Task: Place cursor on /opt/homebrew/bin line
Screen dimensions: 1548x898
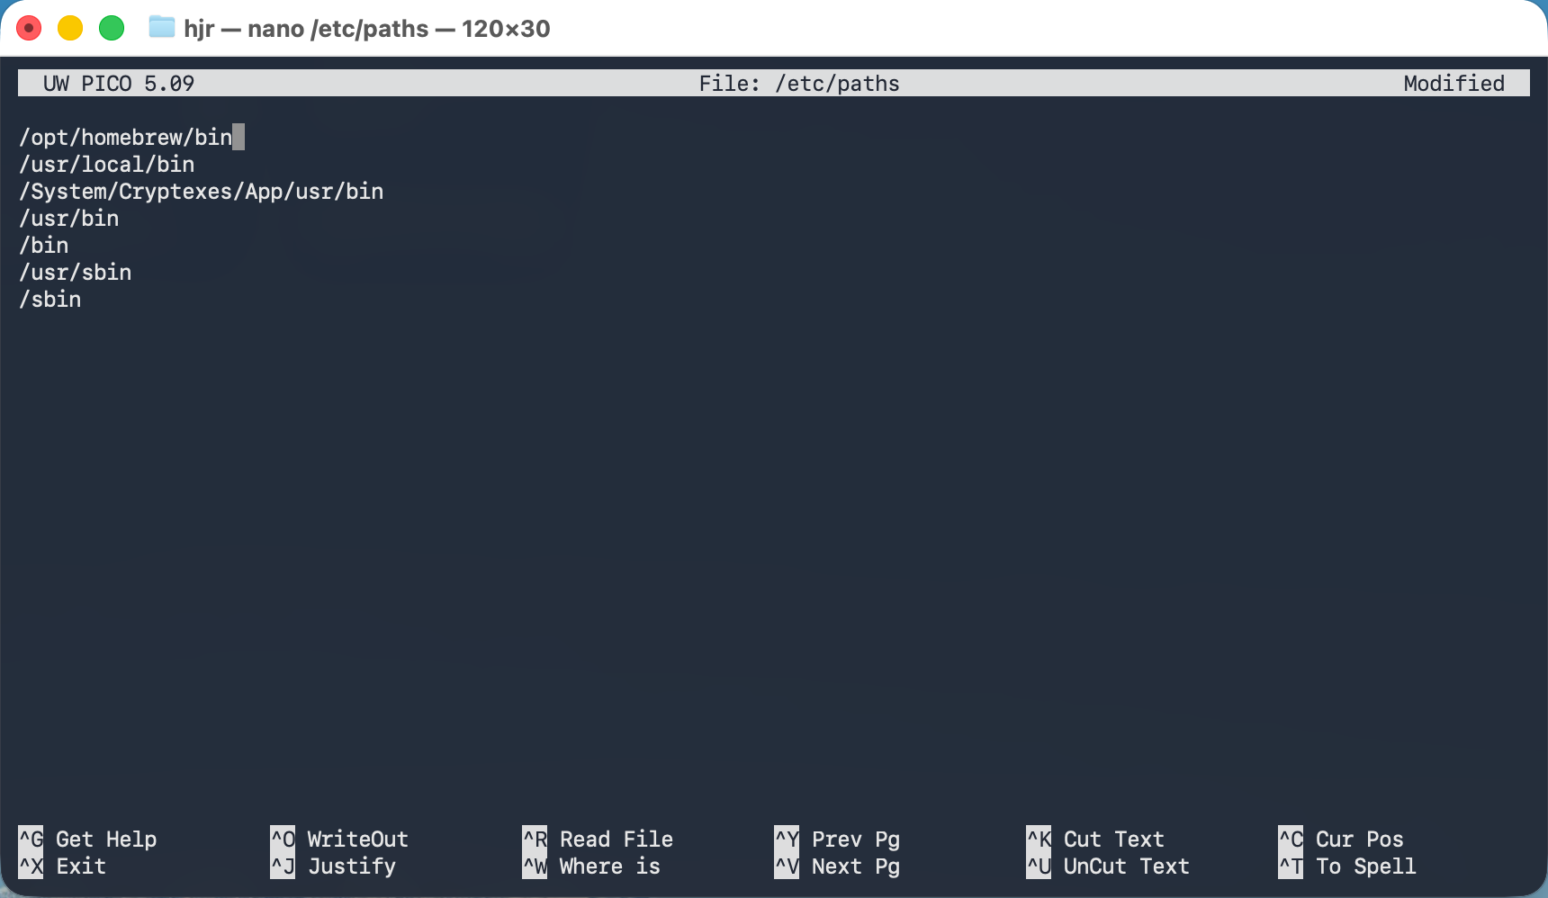Action: 126,138
